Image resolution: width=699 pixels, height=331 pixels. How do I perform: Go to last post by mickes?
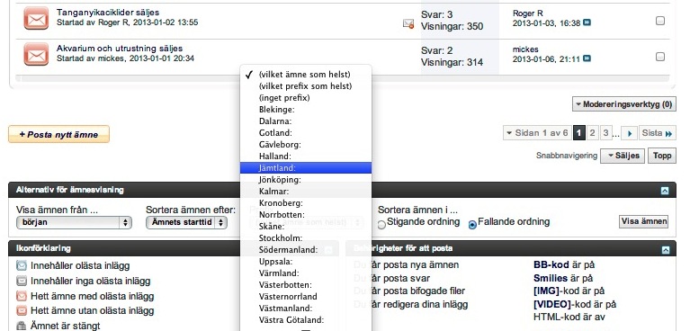pos(587,58)
